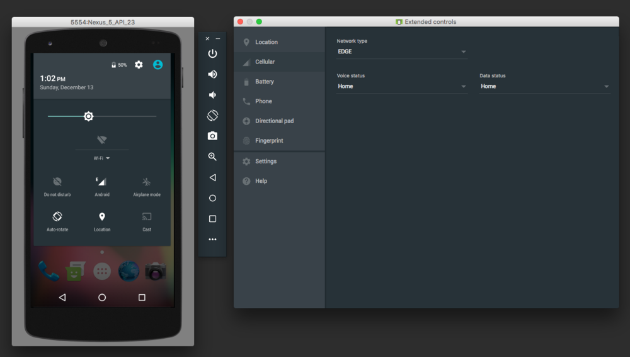Adjust the brightness slider handle

pyautogui.click(x=89, y=116)
